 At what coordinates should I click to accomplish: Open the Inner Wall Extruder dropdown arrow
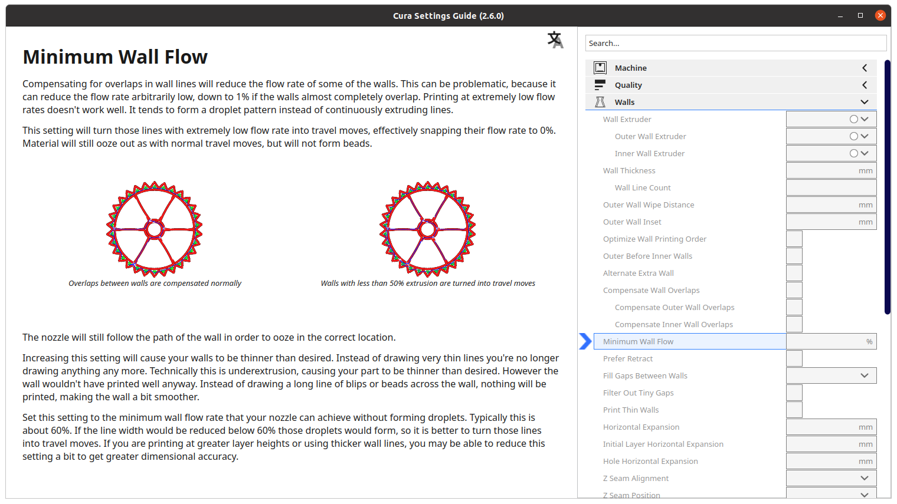click(x=865, y=153)
